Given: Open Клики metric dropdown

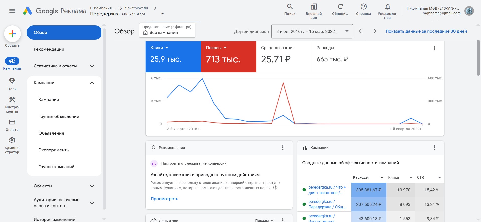Looking at the screenshot, I should [x=167, y=48].
